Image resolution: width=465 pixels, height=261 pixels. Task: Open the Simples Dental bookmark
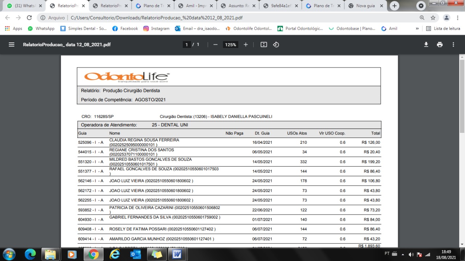point(84,28)
